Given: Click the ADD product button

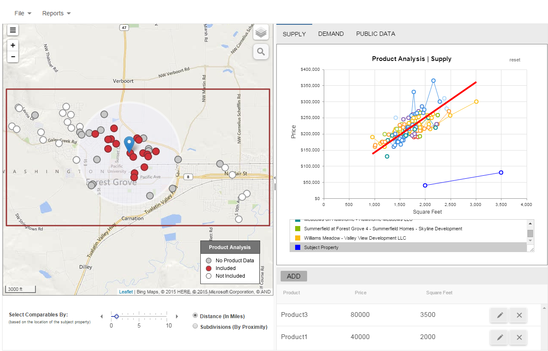Looking at the screenshot, I should click(294, 276).
